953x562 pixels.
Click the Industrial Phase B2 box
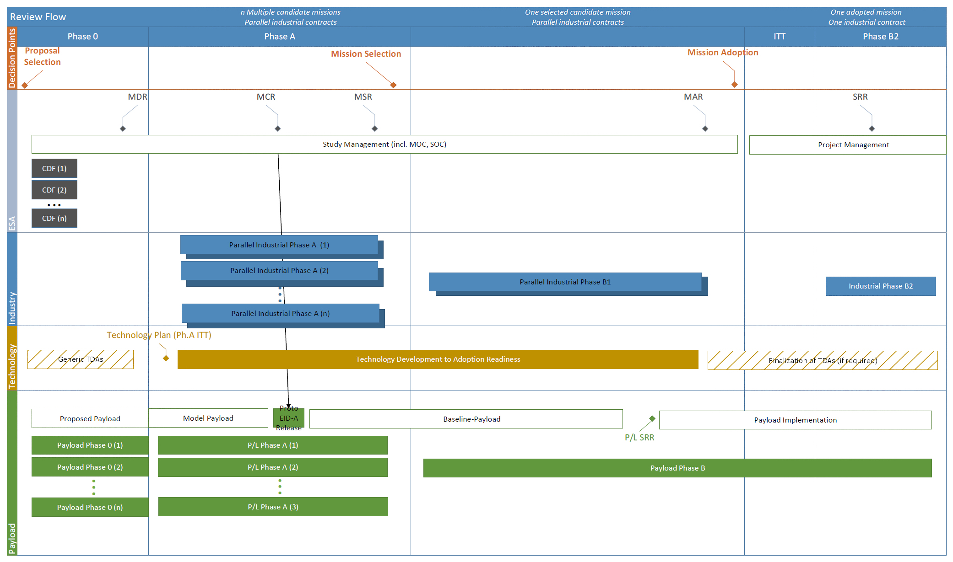pyautogui.click(x=880, y=286)
